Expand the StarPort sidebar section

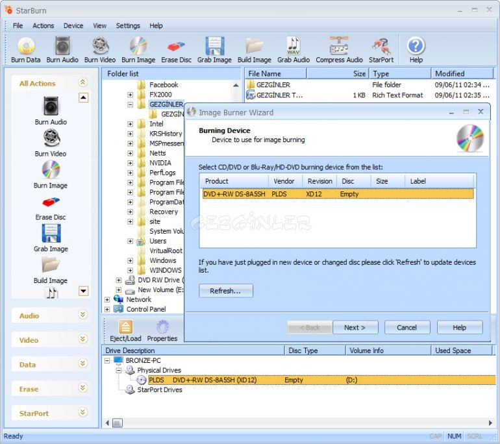click(82, 412)
